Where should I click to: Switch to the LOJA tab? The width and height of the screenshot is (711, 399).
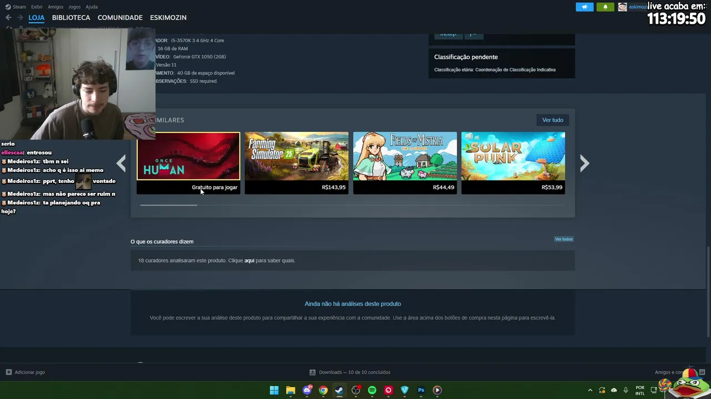click(36, 18)
